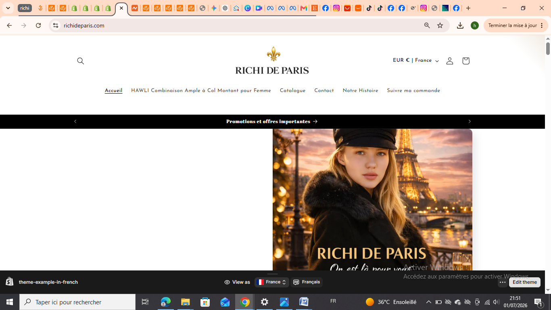Open HAWLI Combinaison Ample menu link

coord(201,90)
